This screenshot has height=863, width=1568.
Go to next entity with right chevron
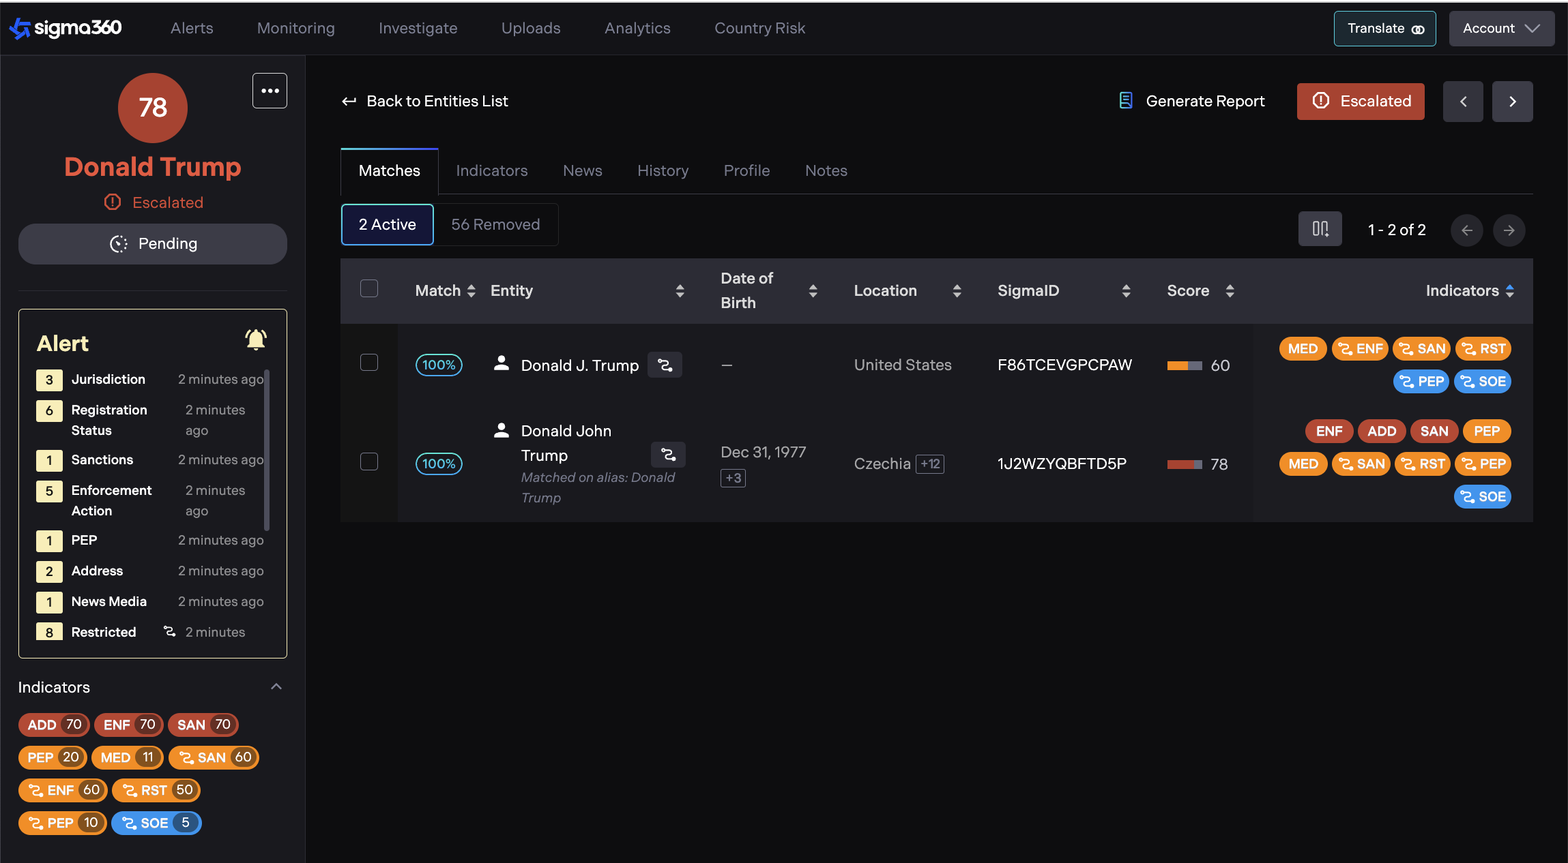pos(1512,102)
